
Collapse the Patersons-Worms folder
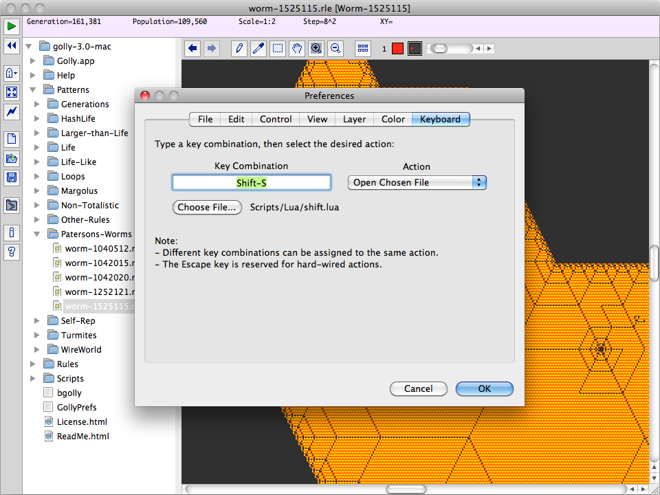tap(37, 234)
